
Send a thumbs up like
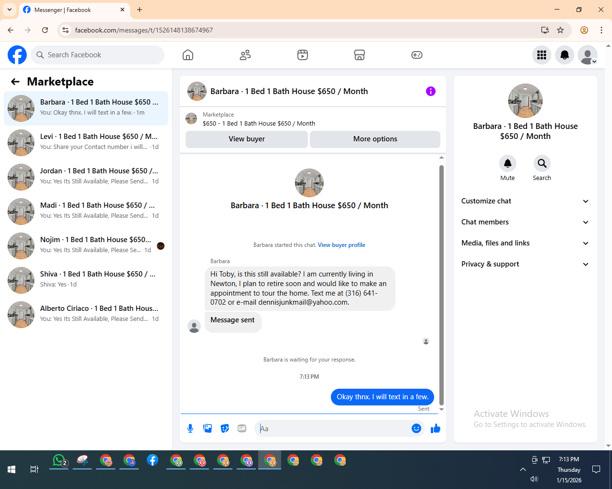pos(435,428)
